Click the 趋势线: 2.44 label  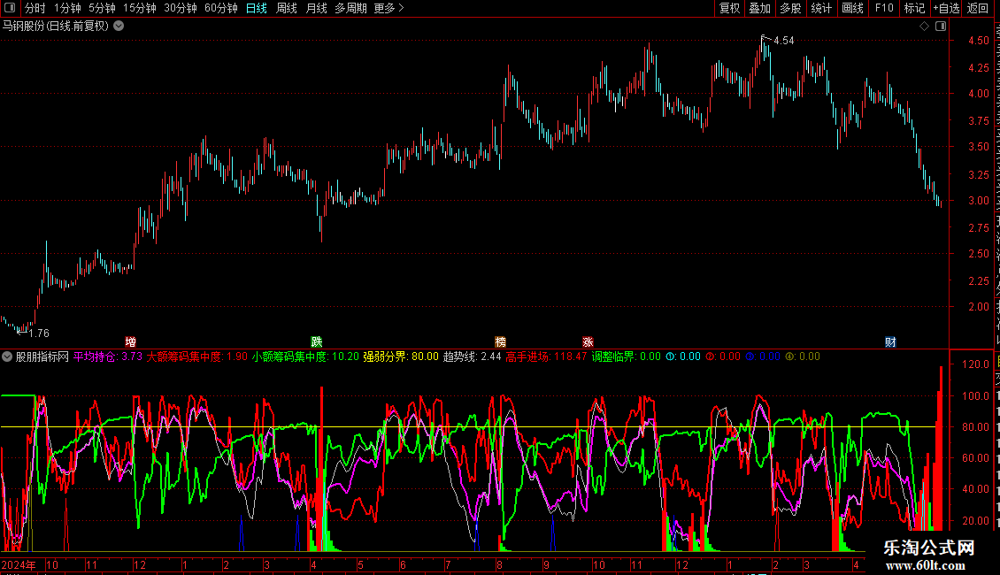pyautogui.click(x=473, y=357)
